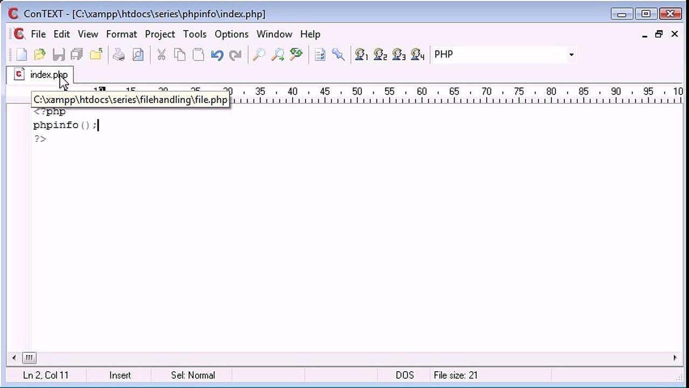Toggle word wrap toolbar icon
The height and width of the screenshot is (388, 689).
[320, 54]
